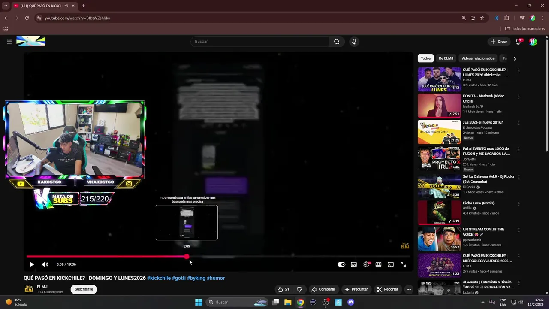The image size is (549, 309).
Task: Open the ELMJ channel avatar
Action: [28, 289]
